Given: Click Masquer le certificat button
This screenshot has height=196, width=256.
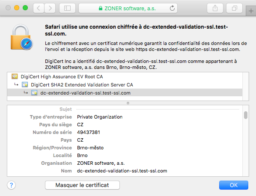Looking at the screenshot, I should pyautogui.click(x=82, y=185).
